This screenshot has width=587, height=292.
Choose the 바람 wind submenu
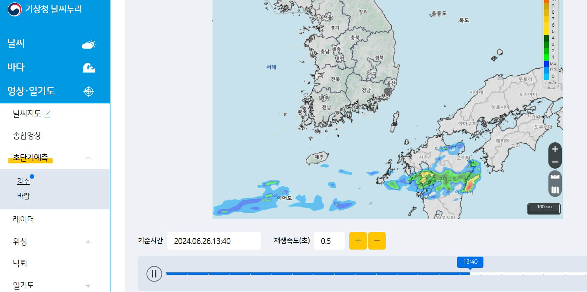(x=23, y=196)
